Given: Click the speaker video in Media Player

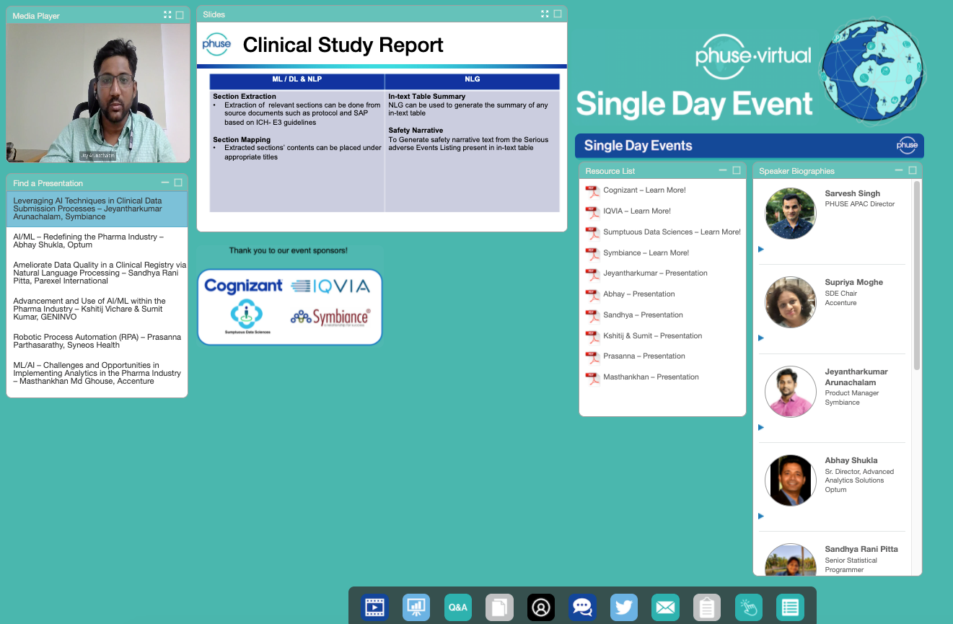Looking at the screenshot, I should 98,93.
